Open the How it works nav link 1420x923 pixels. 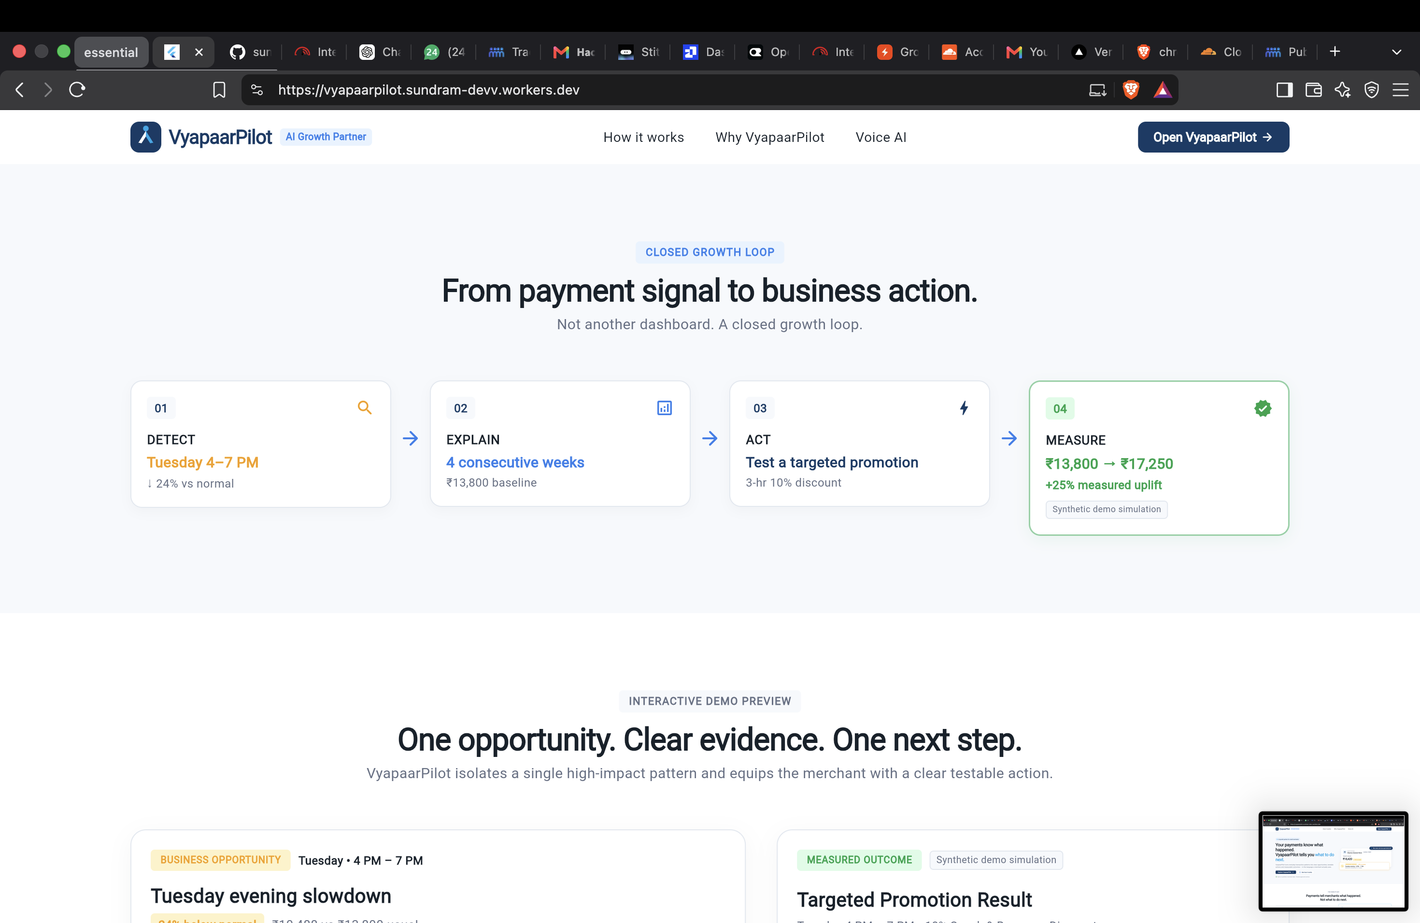644,137
